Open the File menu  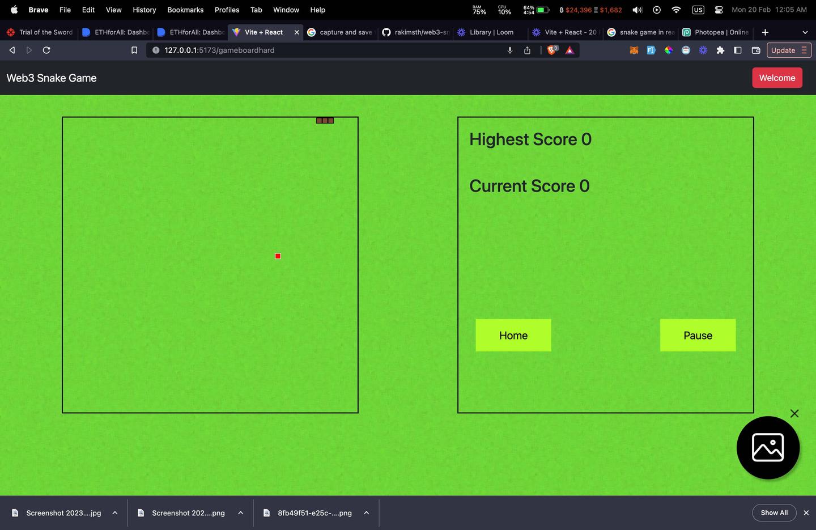point(65,10)
